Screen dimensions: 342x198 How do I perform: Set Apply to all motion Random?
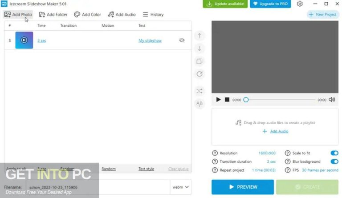click(108, 169)
